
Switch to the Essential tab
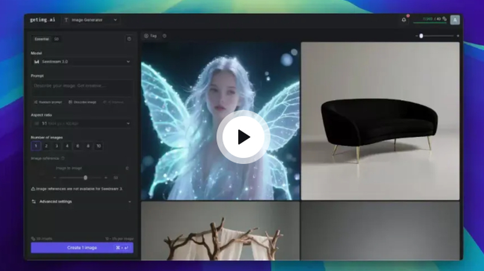[42, 39]
